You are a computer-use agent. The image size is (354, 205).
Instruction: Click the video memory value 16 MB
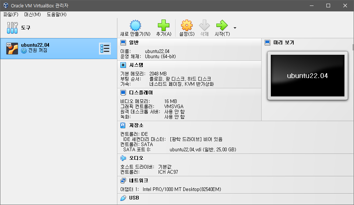pos(171,101)
